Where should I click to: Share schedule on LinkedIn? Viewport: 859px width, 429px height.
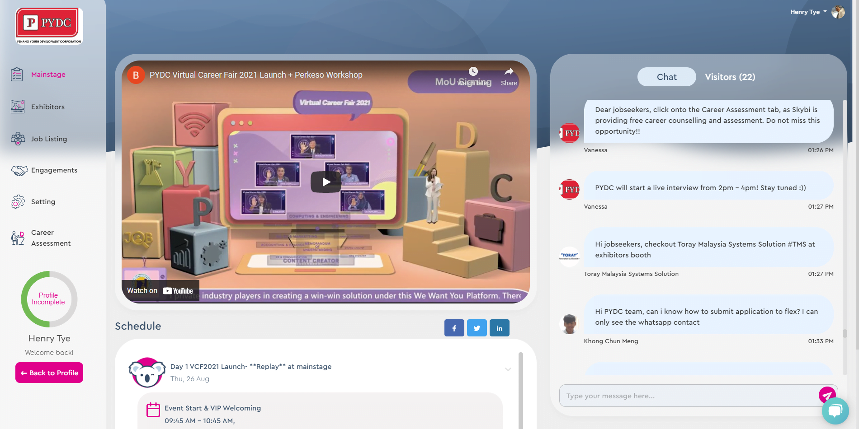[x=499, y=328]
